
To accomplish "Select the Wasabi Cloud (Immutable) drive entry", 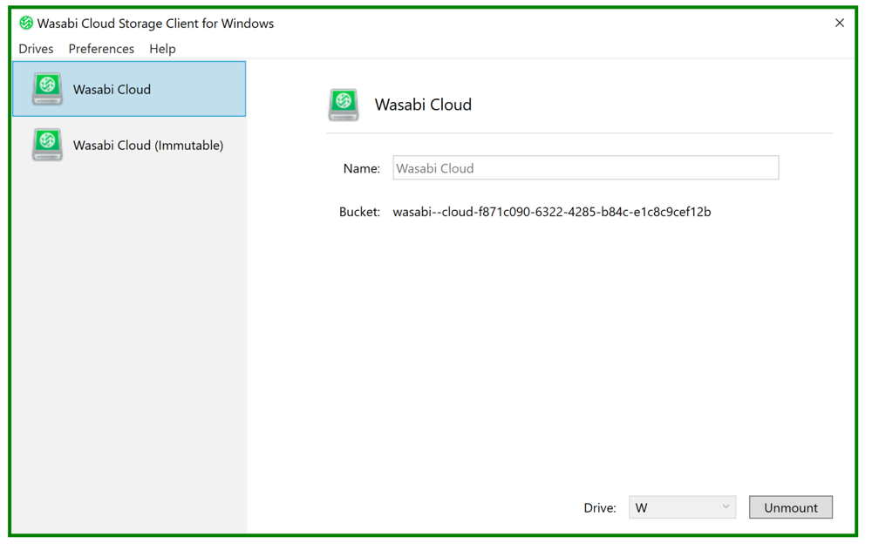I will [x=129, y=145].
